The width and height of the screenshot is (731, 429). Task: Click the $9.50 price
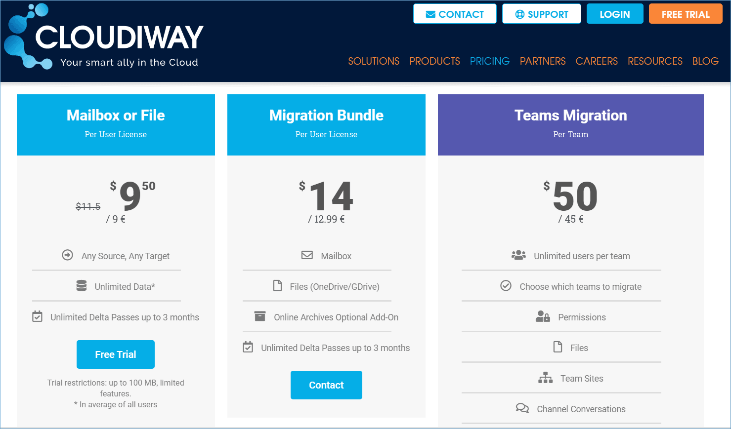point(132,195)
